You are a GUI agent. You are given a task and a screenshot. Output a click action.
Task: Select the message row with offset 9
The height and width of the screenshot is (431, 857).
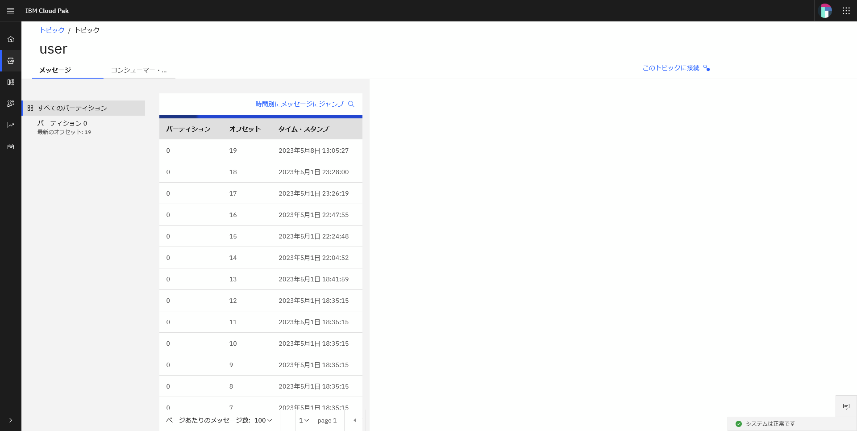(x=261, y=365)
